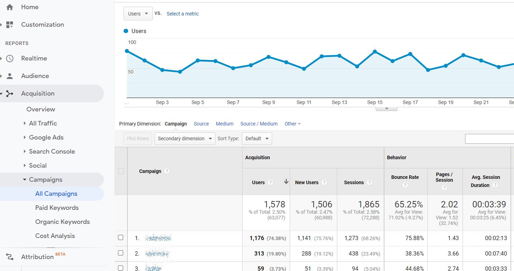This screenshot has width=514, height=271.
Task: Open the Sort Type Default dropdown
Action: coord(257,138)
